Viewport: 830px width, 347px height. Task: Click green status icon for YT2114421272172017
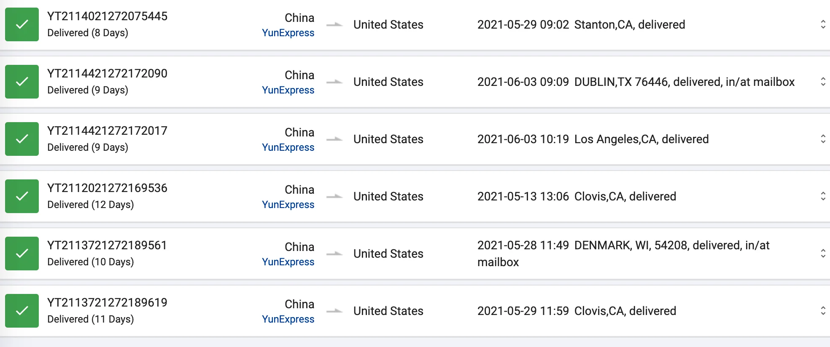coord(22,139)
